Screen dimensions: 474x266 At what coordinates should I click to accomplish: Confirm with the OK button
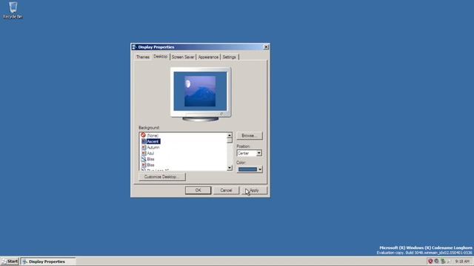tap(198, 191)
